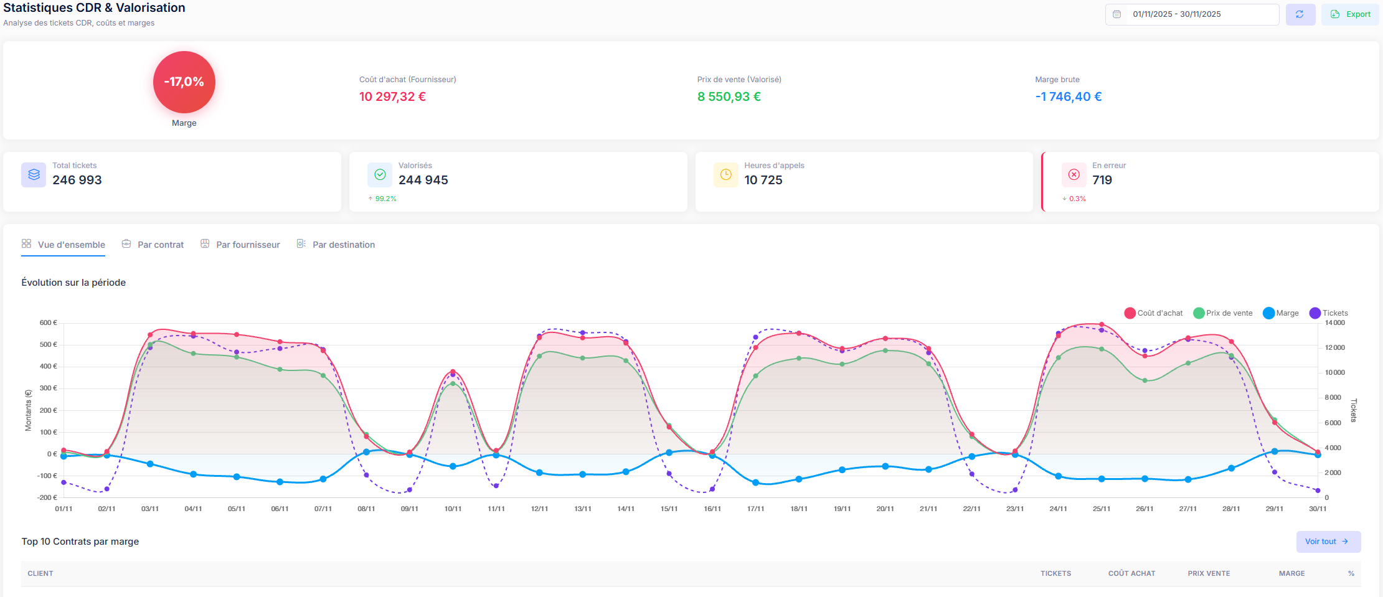The width and height of the screenshot is (1383, 597).
Task: Toggle Coût d'achat series in legend
Action: tap(1153, 313)
